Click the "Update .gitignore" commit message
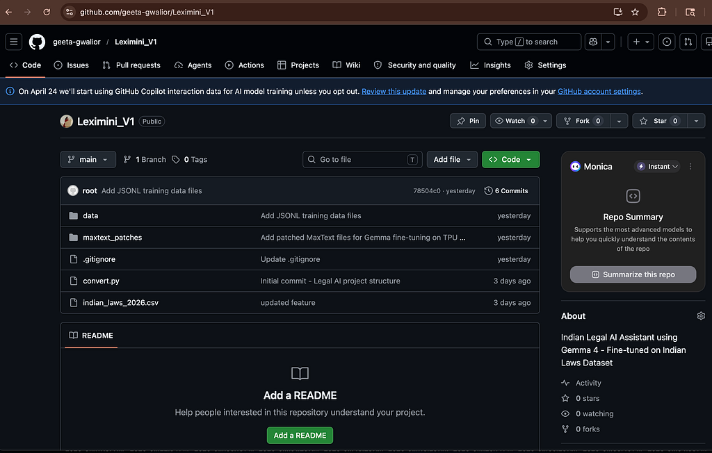 coord(290,260)
